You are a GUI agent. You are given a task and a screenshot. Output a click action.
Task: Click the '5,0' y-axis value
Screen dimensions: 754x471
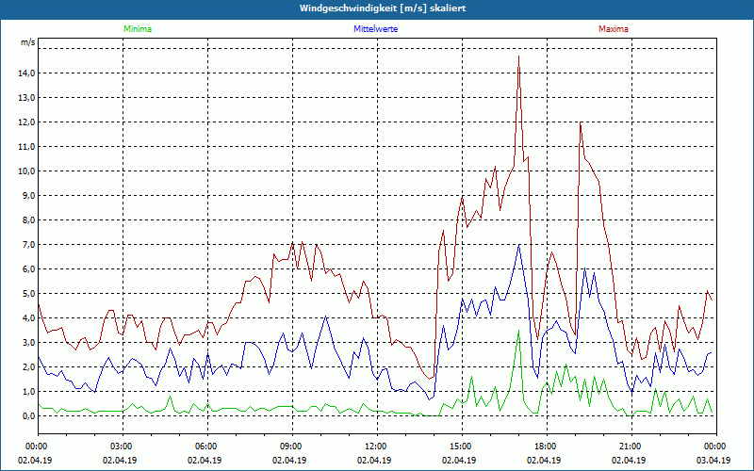tap(28, 294)
